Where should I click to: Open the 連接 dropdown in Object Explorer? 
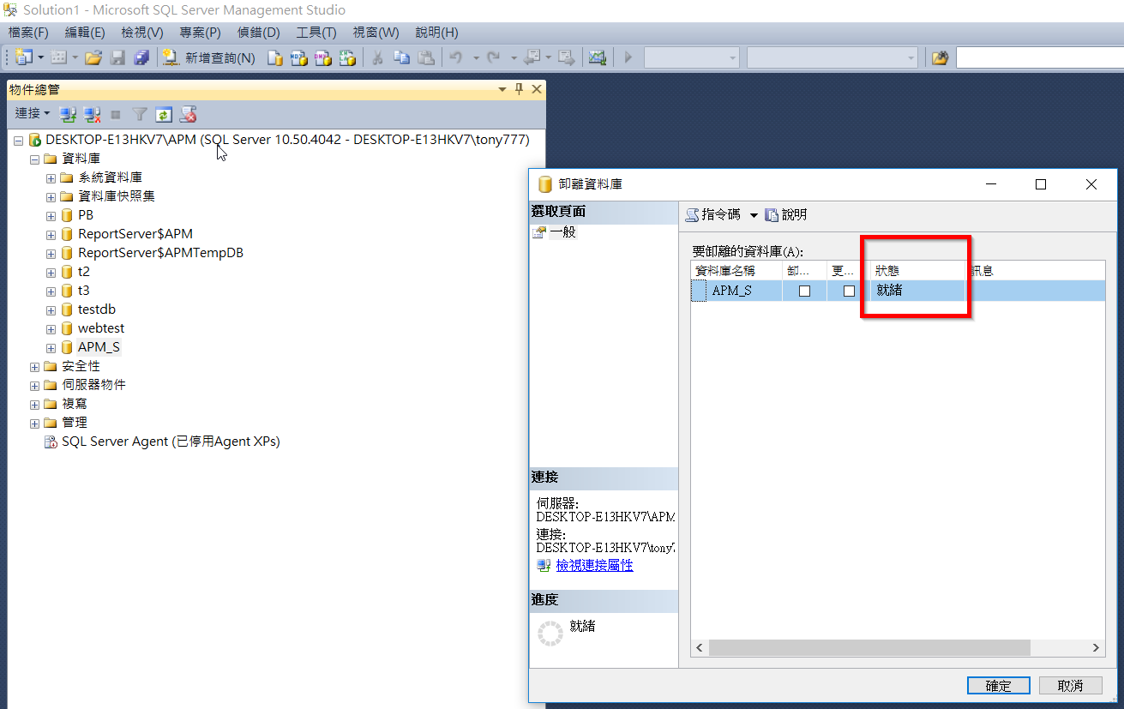click(x=33, y=113)
